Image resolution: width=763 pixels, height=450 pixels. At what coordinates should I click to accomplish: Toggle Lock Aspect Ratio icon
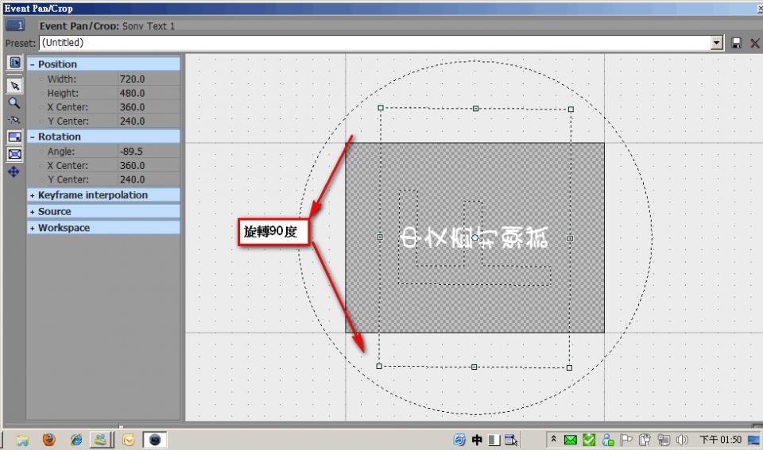tap(14, 137)
